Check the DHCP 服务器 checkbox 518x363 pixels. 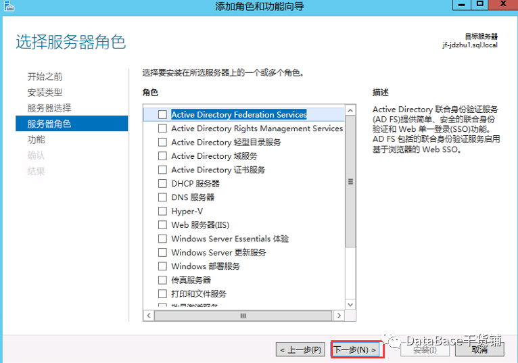pyautogui.click(x=162, y=183)
